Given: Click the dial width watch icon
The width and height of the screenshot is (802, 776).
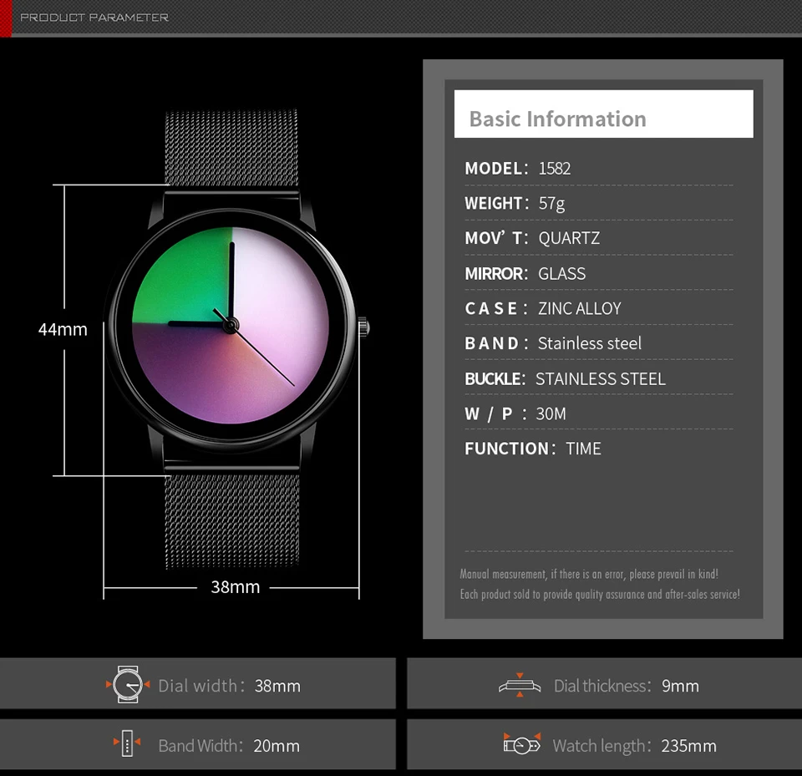Looking at the screenshot, I should pos(128,684).
